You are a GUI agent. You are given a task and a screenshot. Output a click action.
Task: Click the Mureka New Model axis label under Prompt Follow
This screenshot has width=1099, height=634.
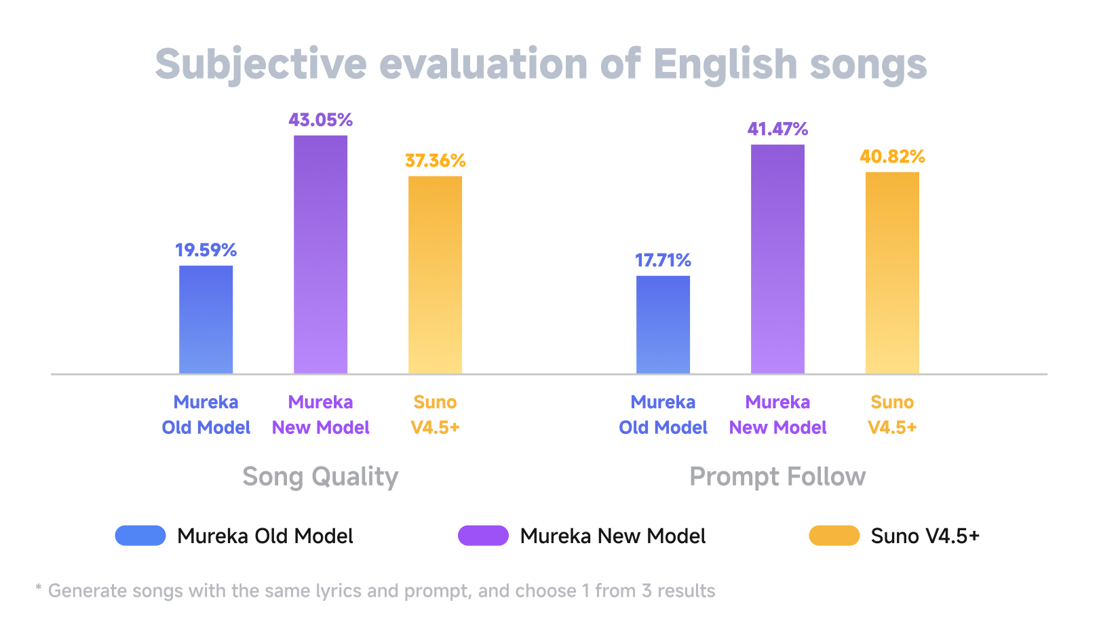coord(777,414)
